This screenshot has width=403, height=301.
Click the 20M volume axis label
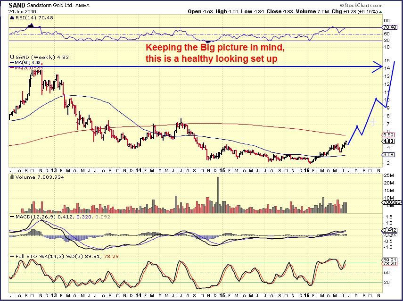click(389, 183)
